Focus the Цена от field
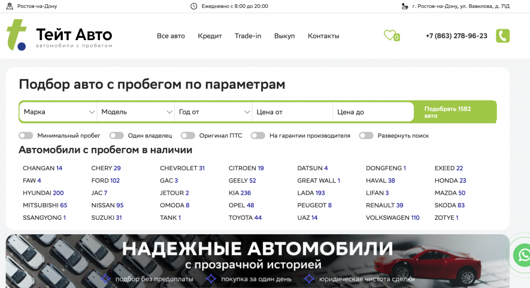This screenshot has width=530, height=288. point(292,112)
